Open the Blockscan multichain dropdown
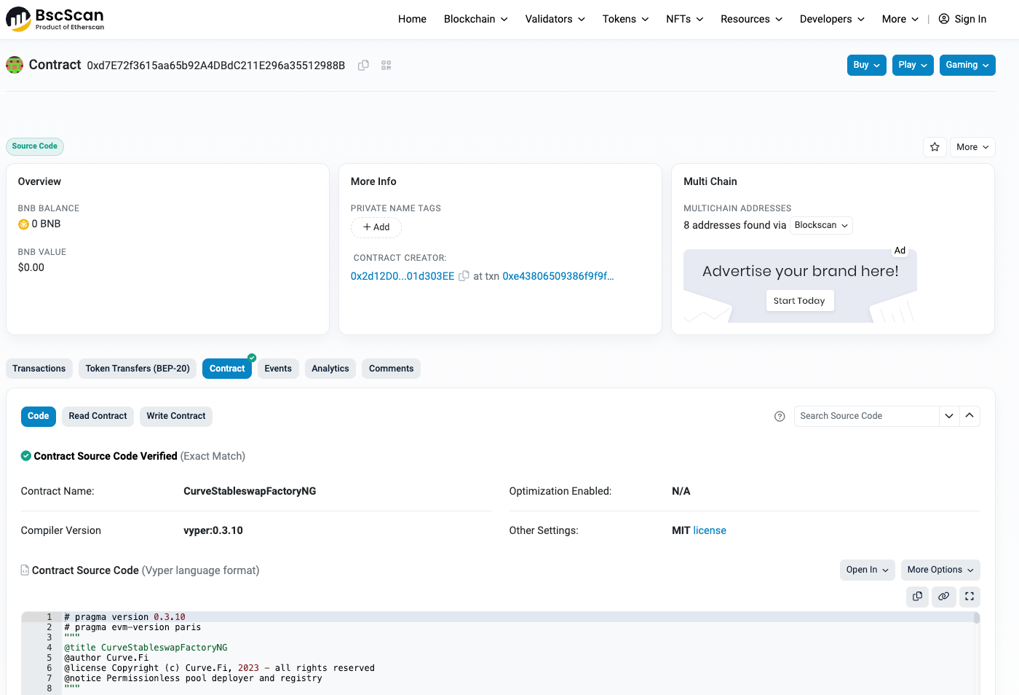This screenshot has width=1019, height=695. 821,225
